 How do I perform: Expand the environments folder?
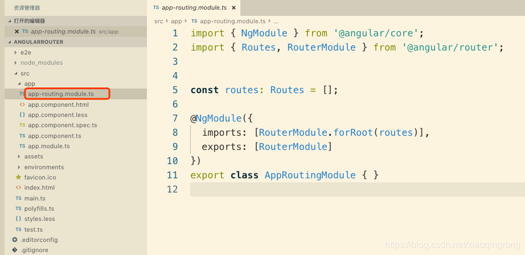(x=19, y=167)
